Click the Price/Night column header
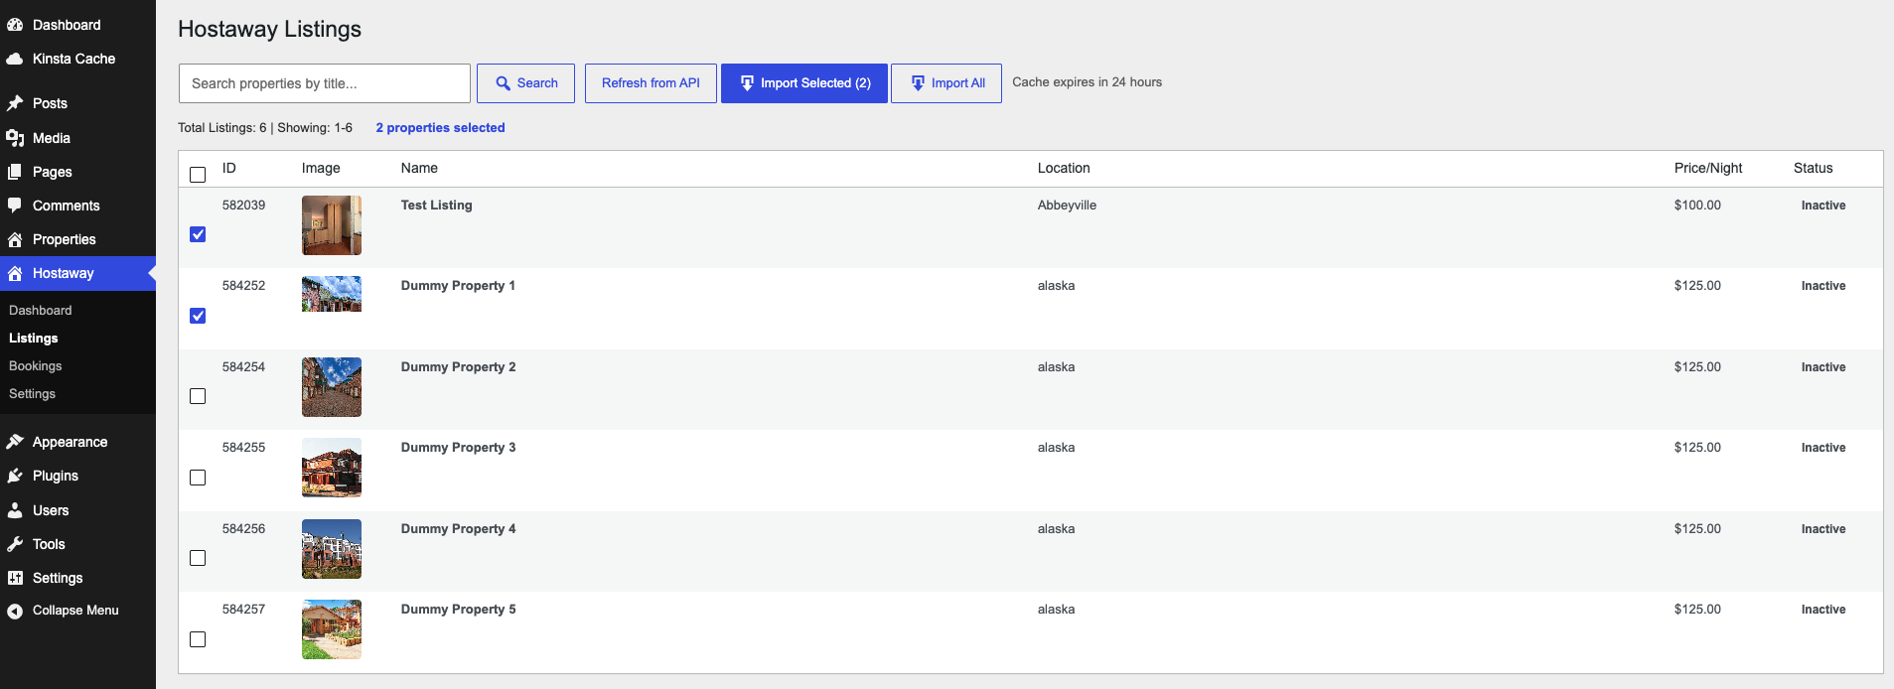1894x689 pixels. (1708, 168)
